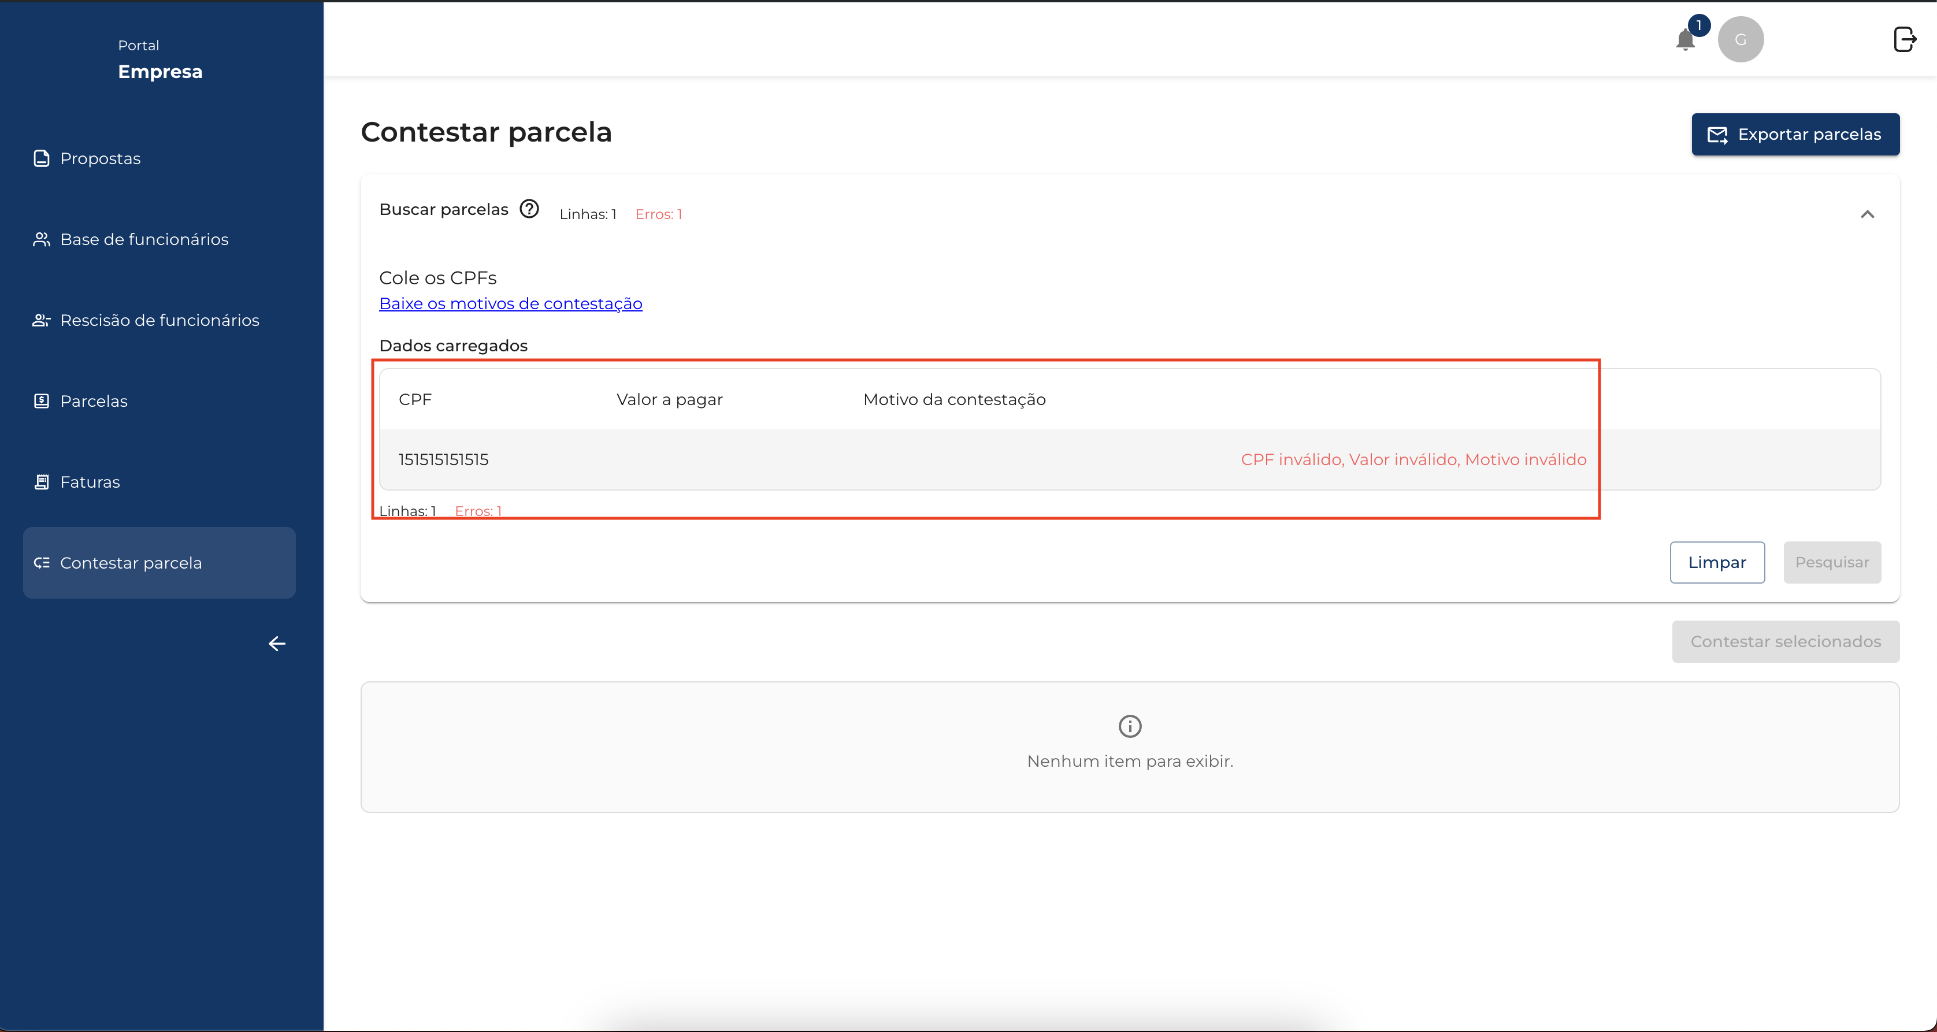Click the Propostas document icon
The height and width of the screenshot is (1032, 1937).
click(x=42, y=158)
